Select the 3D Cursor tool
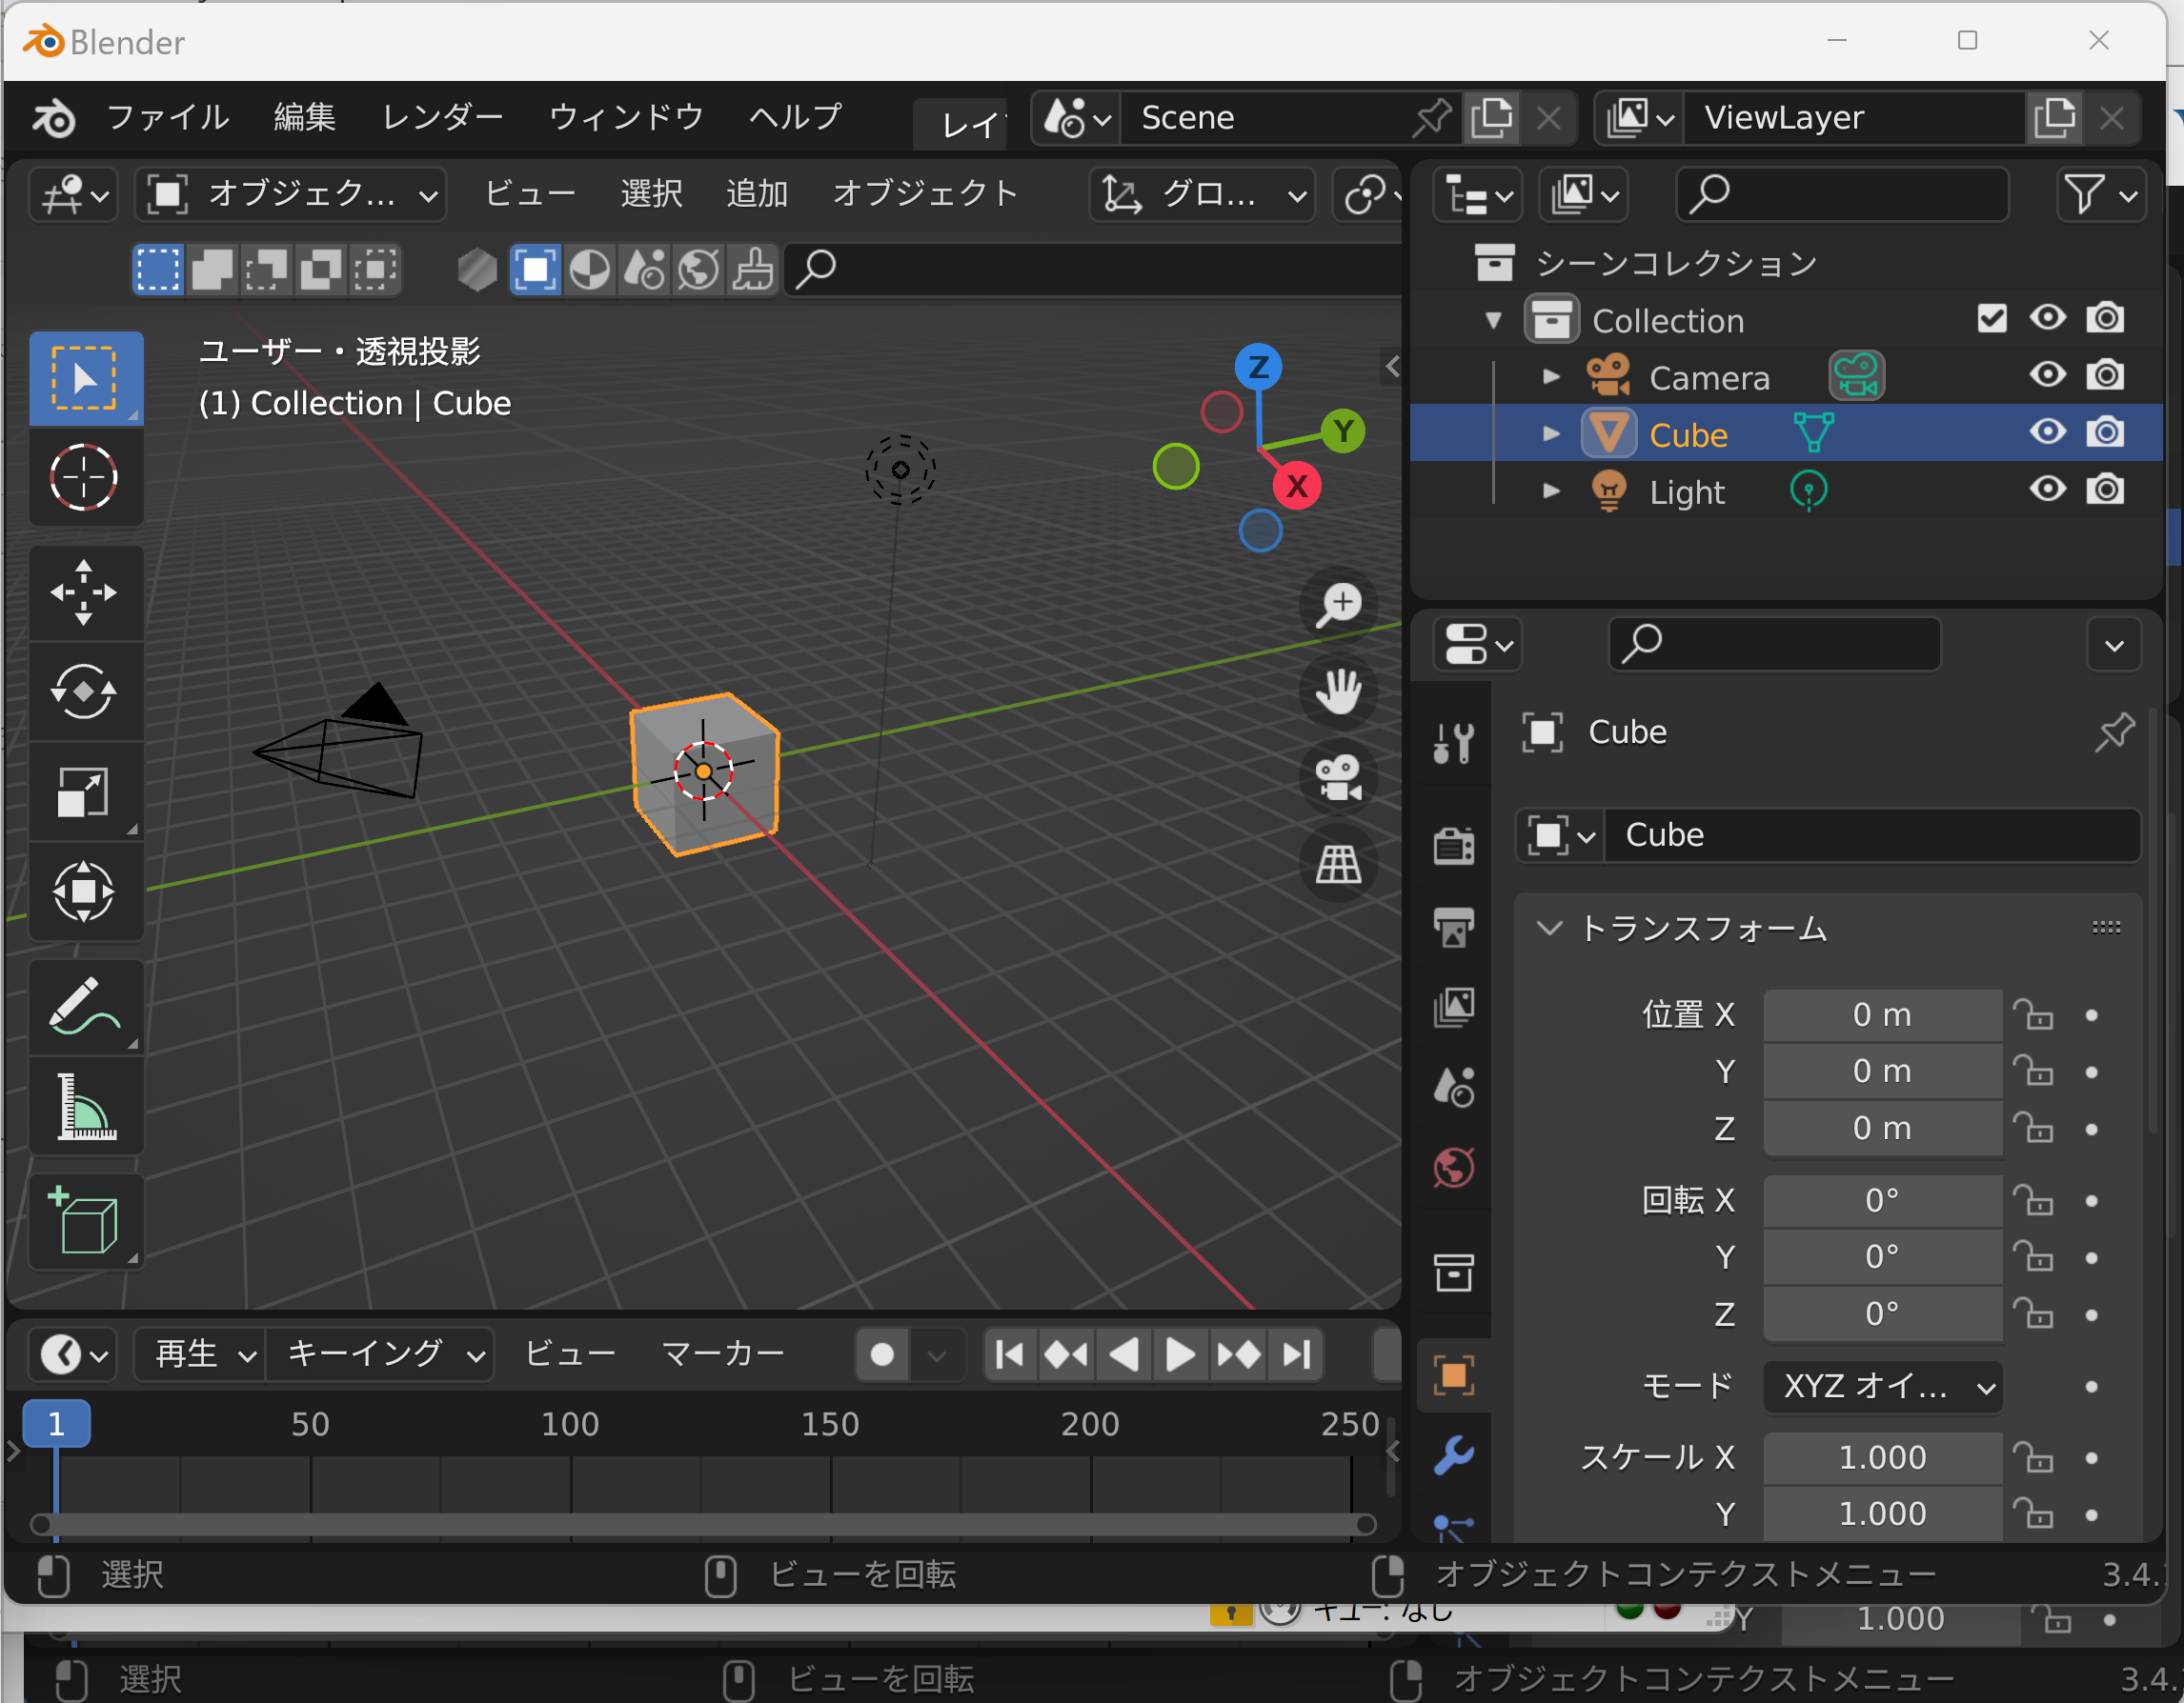The width and height of the screenshot is (2184, 1703). pos(84,478)
